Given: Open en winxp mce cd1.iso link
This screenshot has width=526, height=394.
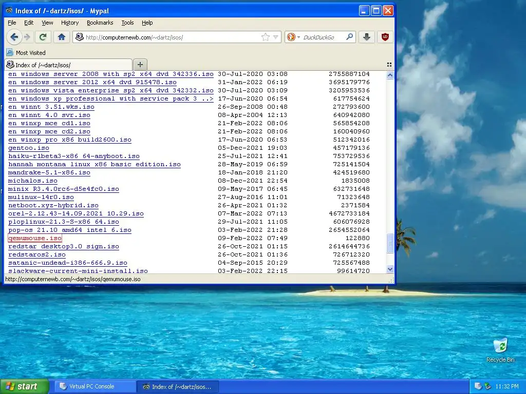Looking at the screenshot, I should click(49, 123).
